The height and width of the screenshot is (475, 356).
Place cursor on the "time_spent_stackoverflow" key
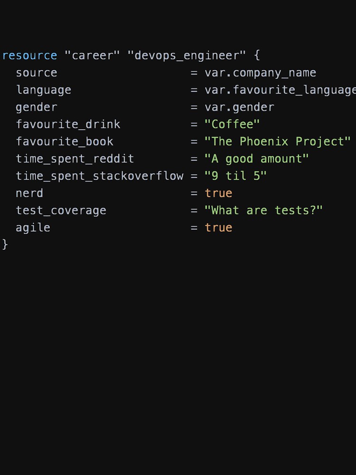click(100, 176)
